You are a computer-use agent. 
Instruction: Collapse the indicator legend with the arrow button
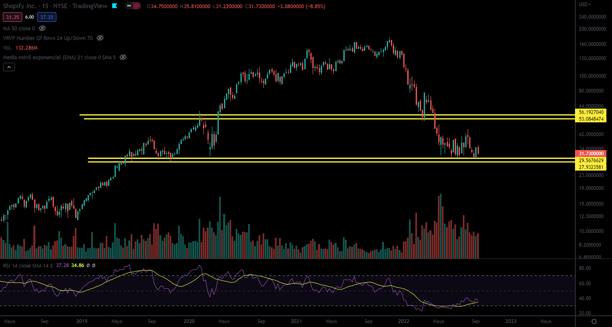(x=9, y=67)
